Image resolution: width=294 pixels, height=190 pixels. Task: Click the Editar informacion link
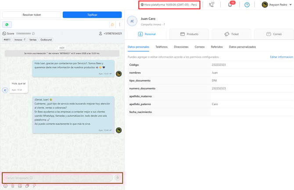[281, 57]
